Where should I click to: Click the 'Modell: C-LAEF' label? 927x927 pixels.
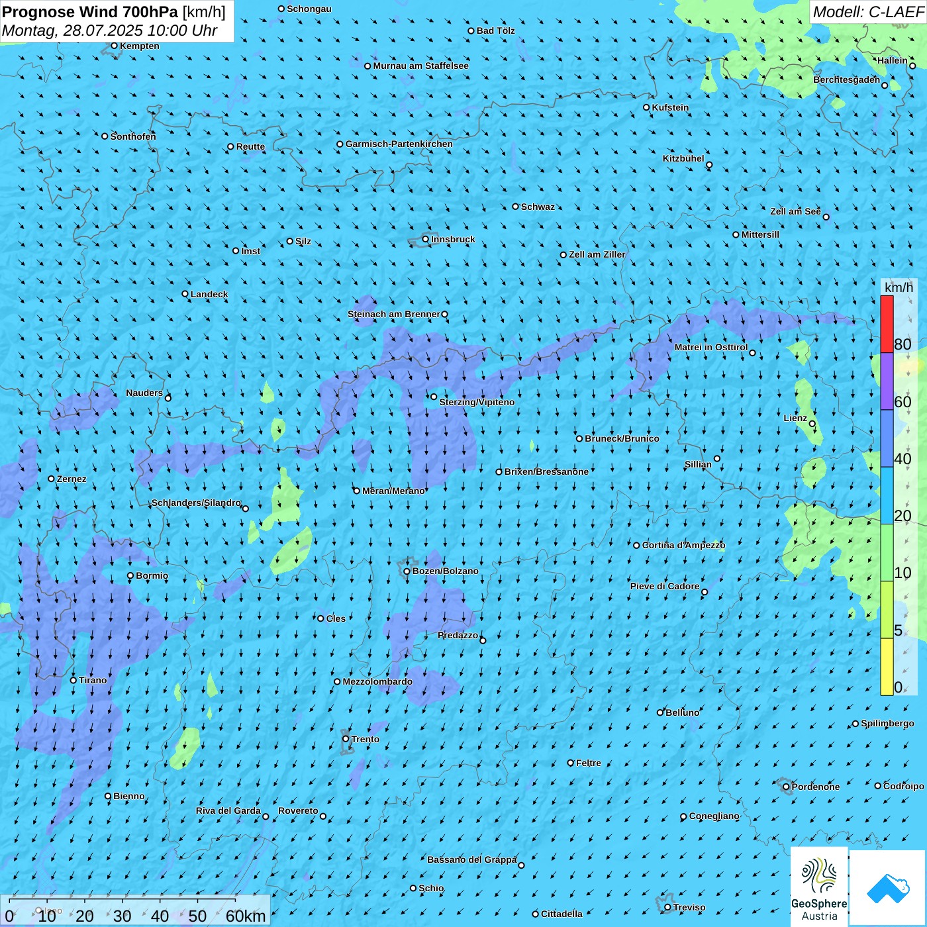[x=868, y=12]
